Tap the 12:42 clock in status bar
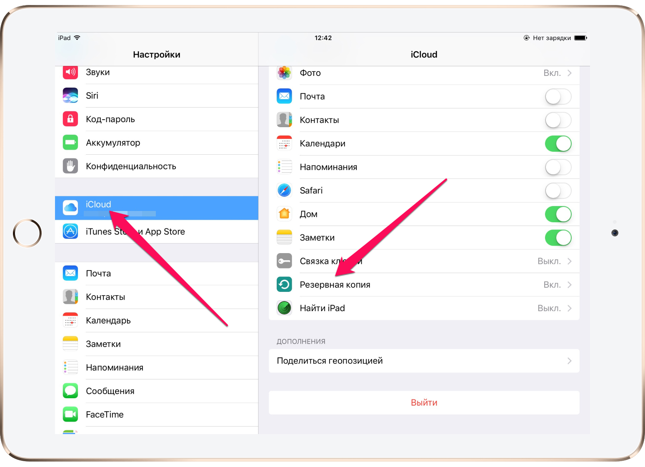 pyautogui.click(x=323, y=38)
